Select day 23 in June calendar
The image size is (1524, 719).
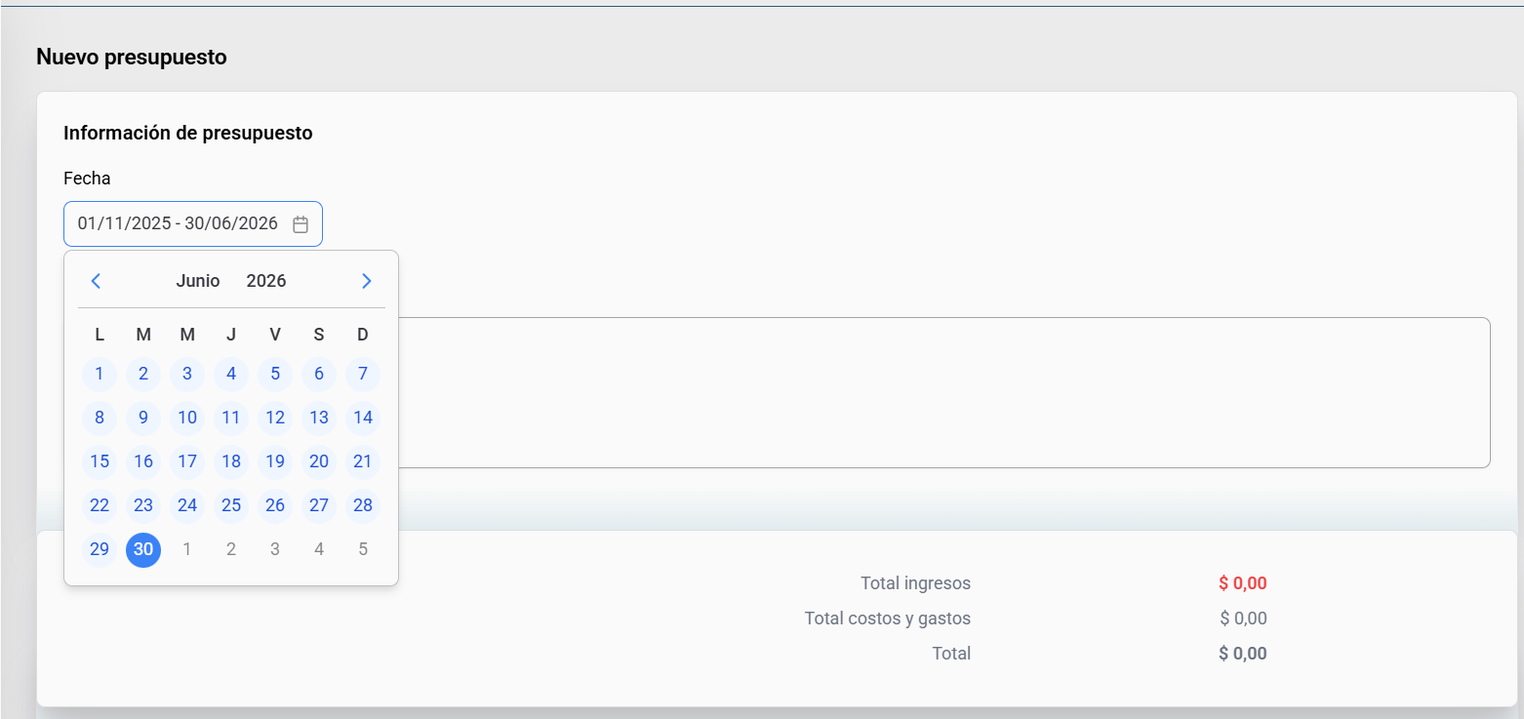coord(143,505)
